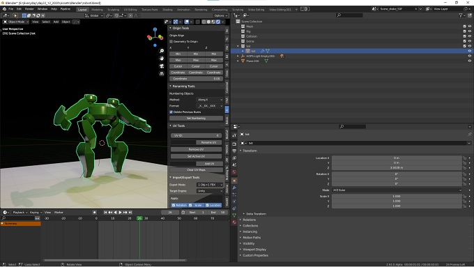The height and width of the screenshot is (267, 474).
Task: Switch to rendered viewport shading icon
Action: 218,22
